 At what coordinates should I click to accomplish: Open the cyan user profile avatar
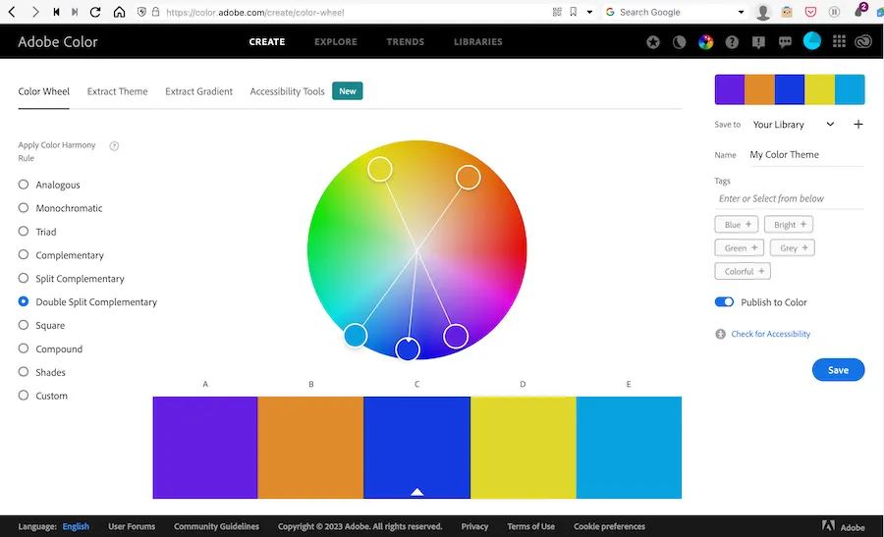click(x=812, y=40)
